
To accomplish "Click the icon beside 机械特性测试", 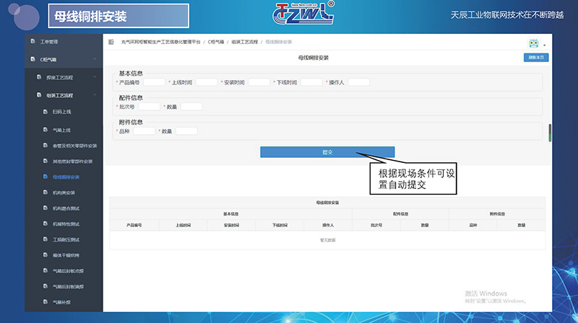I will tap(46, 224).
